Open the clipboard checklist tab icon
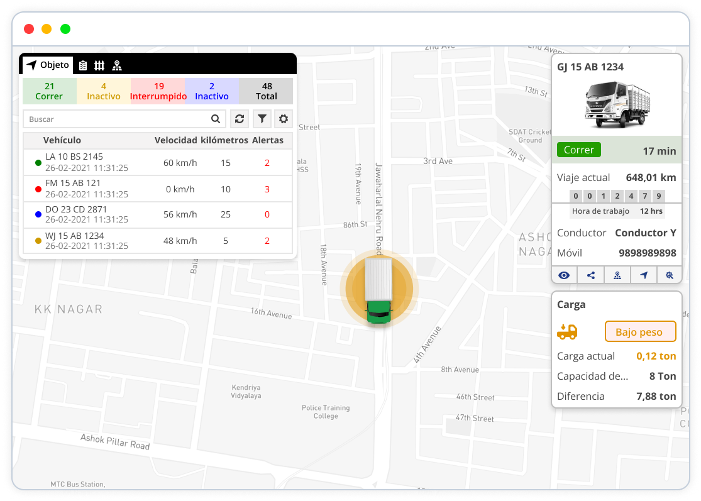Screen dimensions: 701x501 point(83,65)
